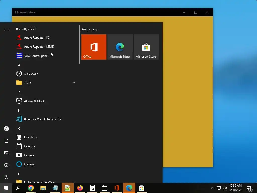Launch Blend for Visual Studio 2017
The height and width of the screenshot is (193, 257).
coord(46,119)
